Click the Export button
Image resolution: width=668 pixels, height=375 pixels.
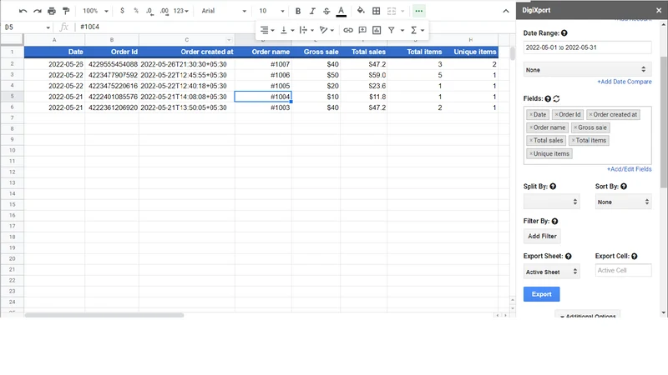(x=541, y=294)
